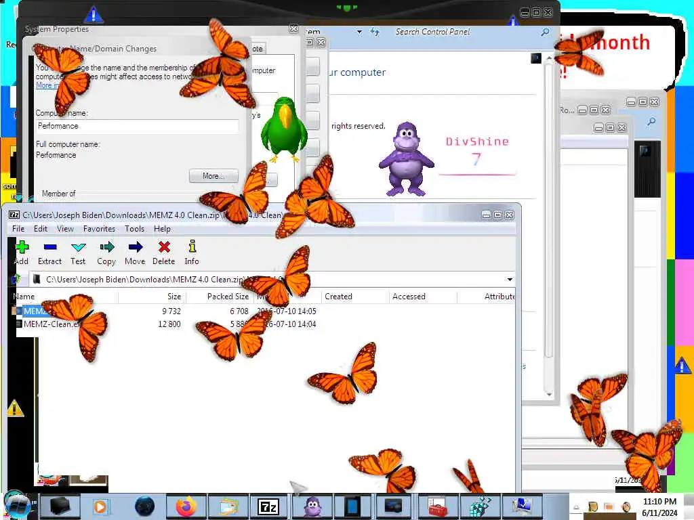Click the mail envelope taskbar icon

point(228,506)
